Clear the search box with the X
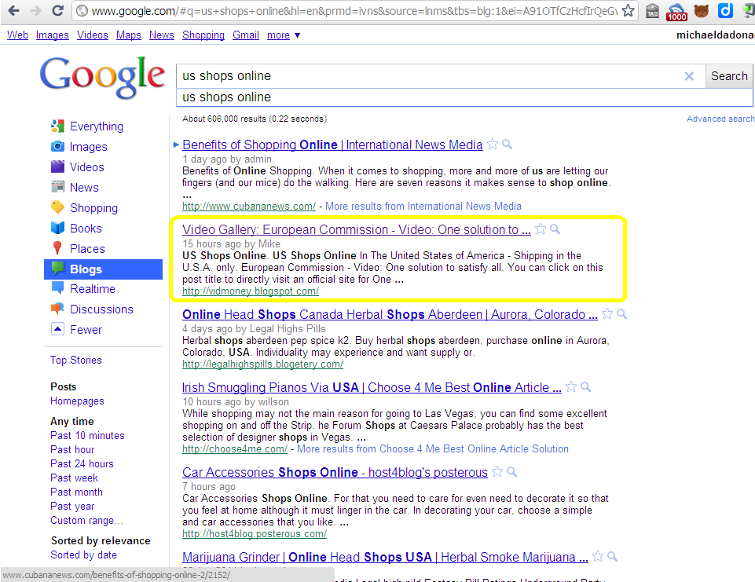The height and width of the screenshot is (582, 755). pos(689,76)
